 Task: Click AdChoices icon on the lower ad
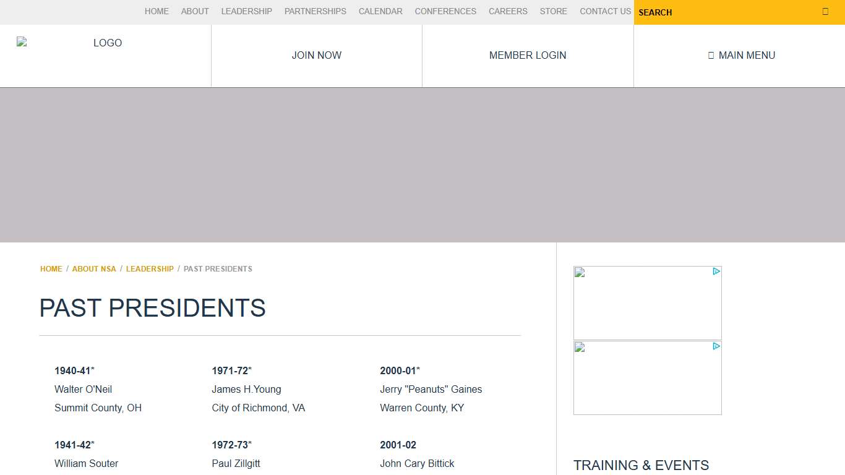tap(716, 346)
